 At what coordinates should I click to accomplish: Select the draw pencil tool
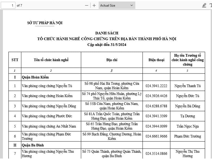pos(204,6)
